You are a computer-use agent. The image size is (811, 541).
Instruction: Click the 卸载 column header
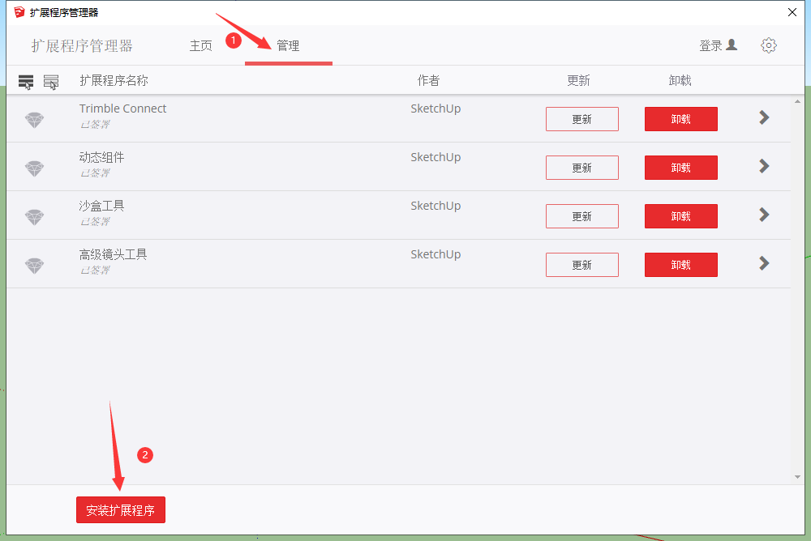pyautogui.click(x=680, y=81)
